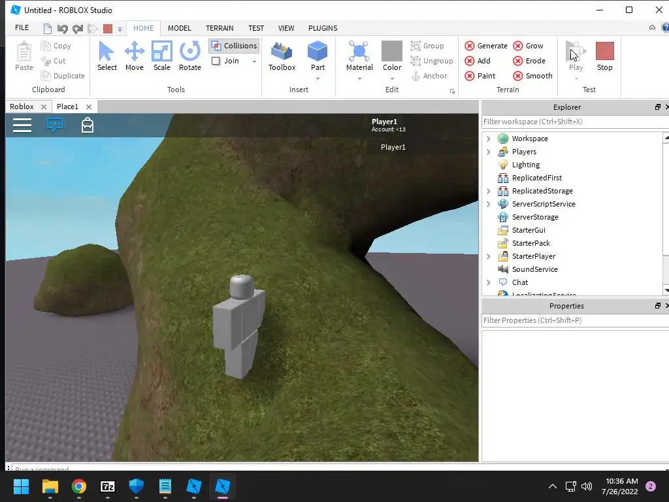Click the Paste clipboard button
This screenshot has height=502, width=669.
[x=24, y=56]
